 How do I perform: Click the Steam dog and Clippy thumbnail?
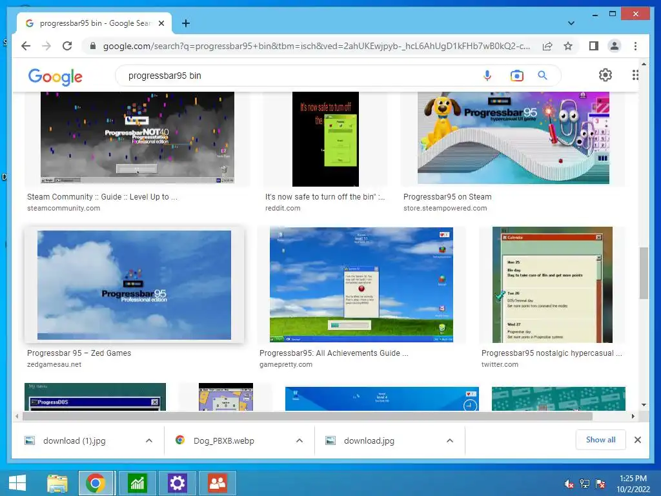tap(513, 138)
